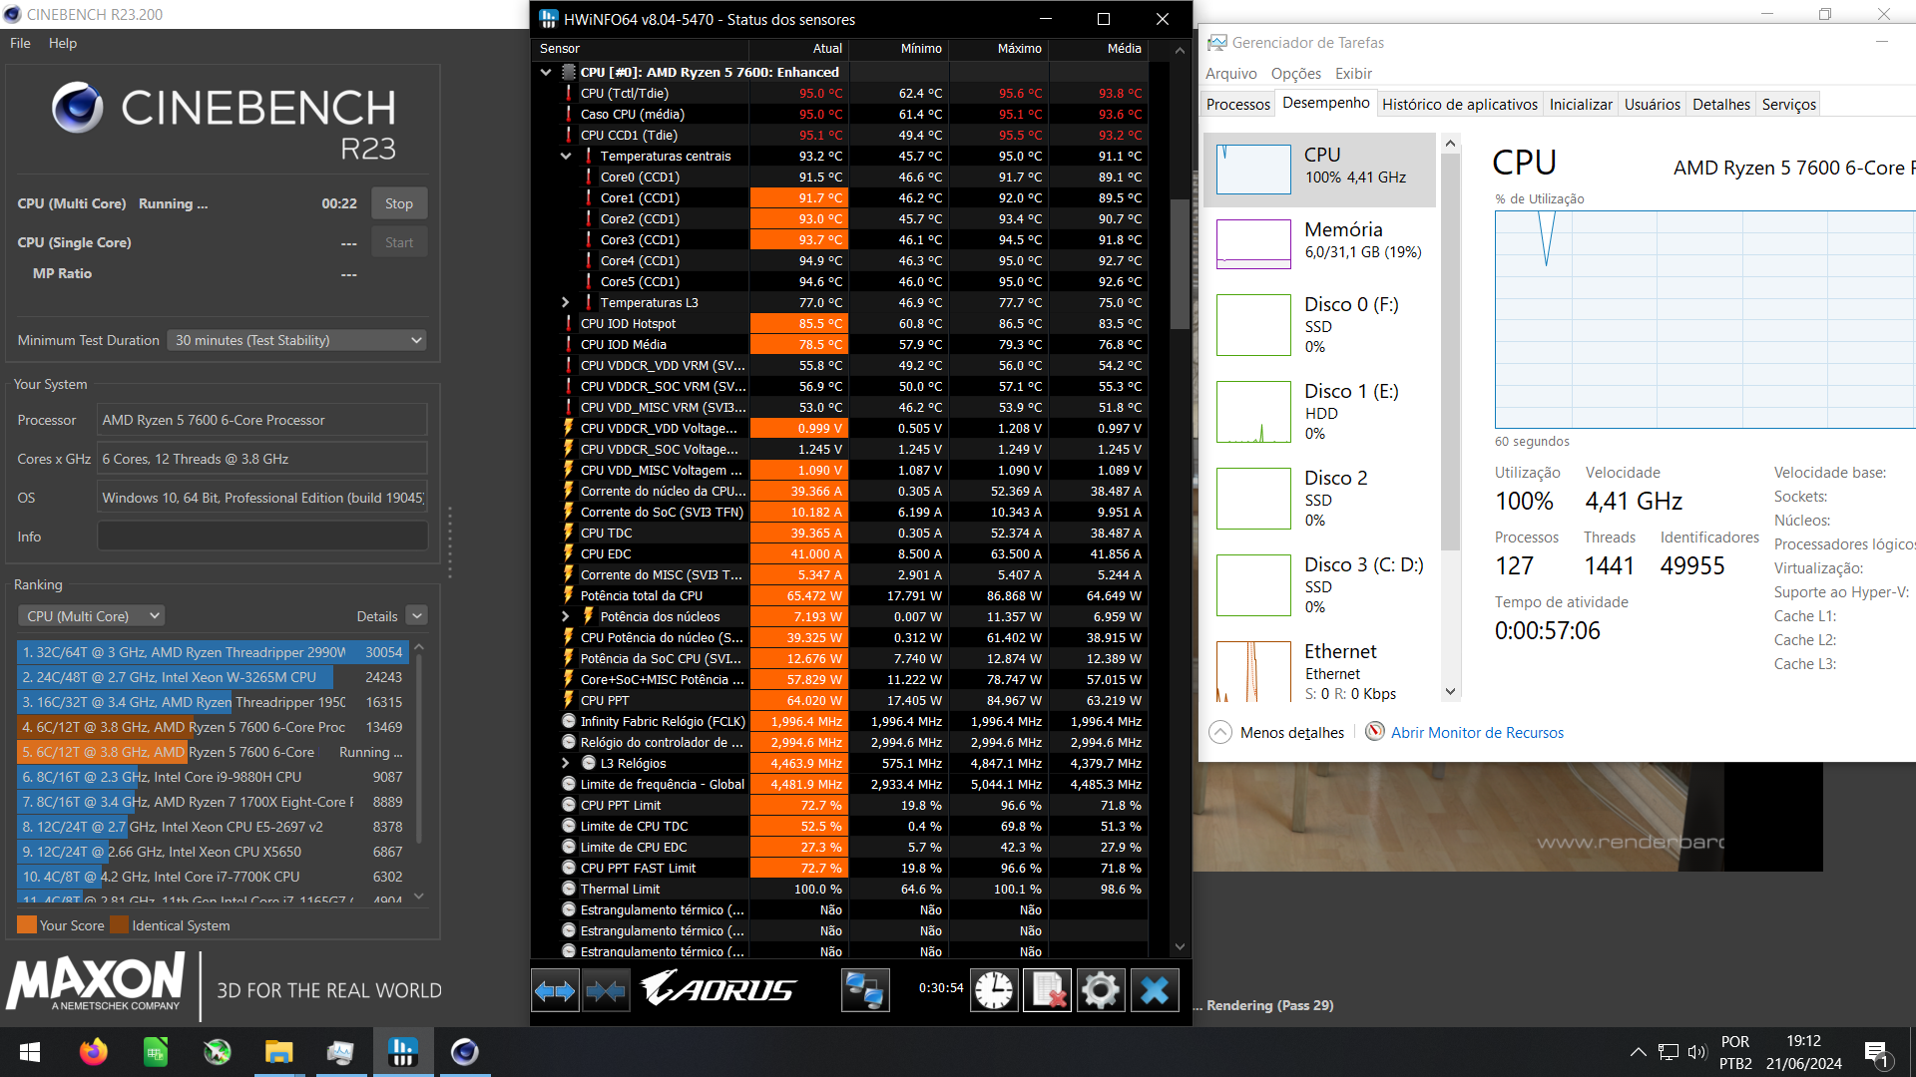The height and width of the screenshot is (1077, 1916).
Task: Open HWiNFO remote network monitors icon
Action: tap(865, 990)
